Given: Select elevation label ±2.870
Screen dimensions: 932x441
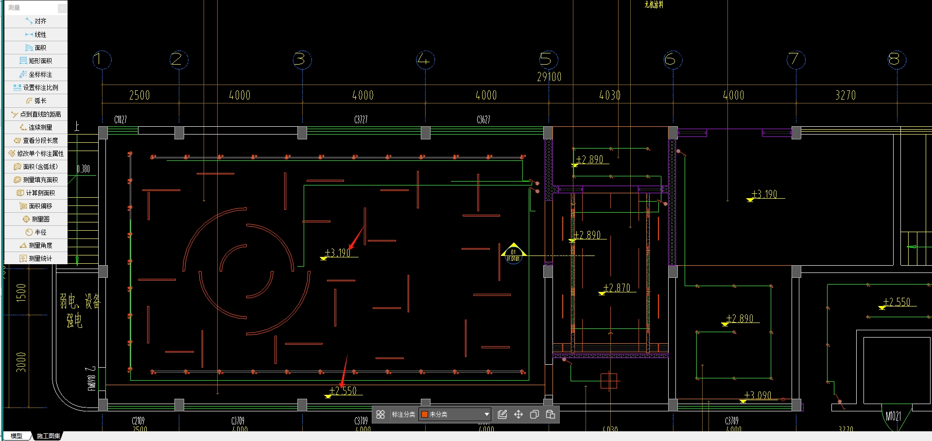Looking at the screenshot, I should [617, 288].
